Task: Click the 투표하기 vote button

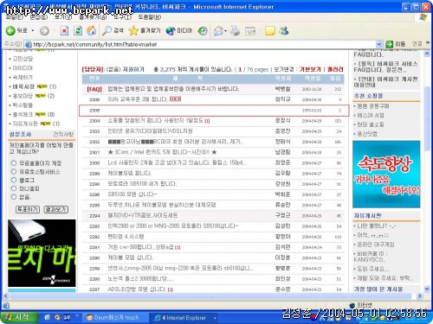Action: (x=28, y=209)
